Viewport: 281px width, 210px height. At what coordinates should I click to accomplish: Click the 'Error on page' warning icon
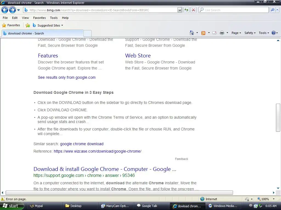(3, 199)
